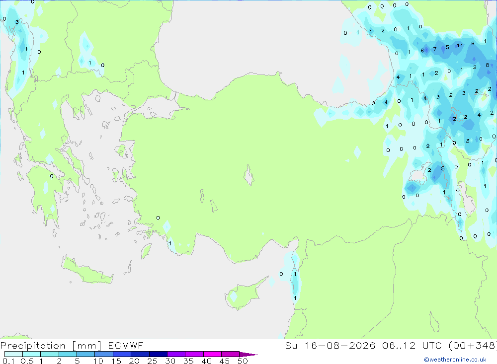Click the 20–25 mm dark blue swatch

tap(140, 354)
